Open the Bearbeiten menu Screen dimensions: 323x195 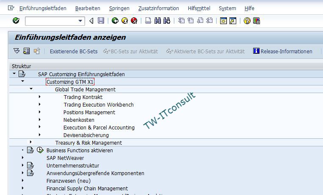(x=88, y=8)
